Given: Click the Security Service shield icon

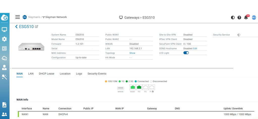Looking at the screenshot, I should (x=239, y=35).
